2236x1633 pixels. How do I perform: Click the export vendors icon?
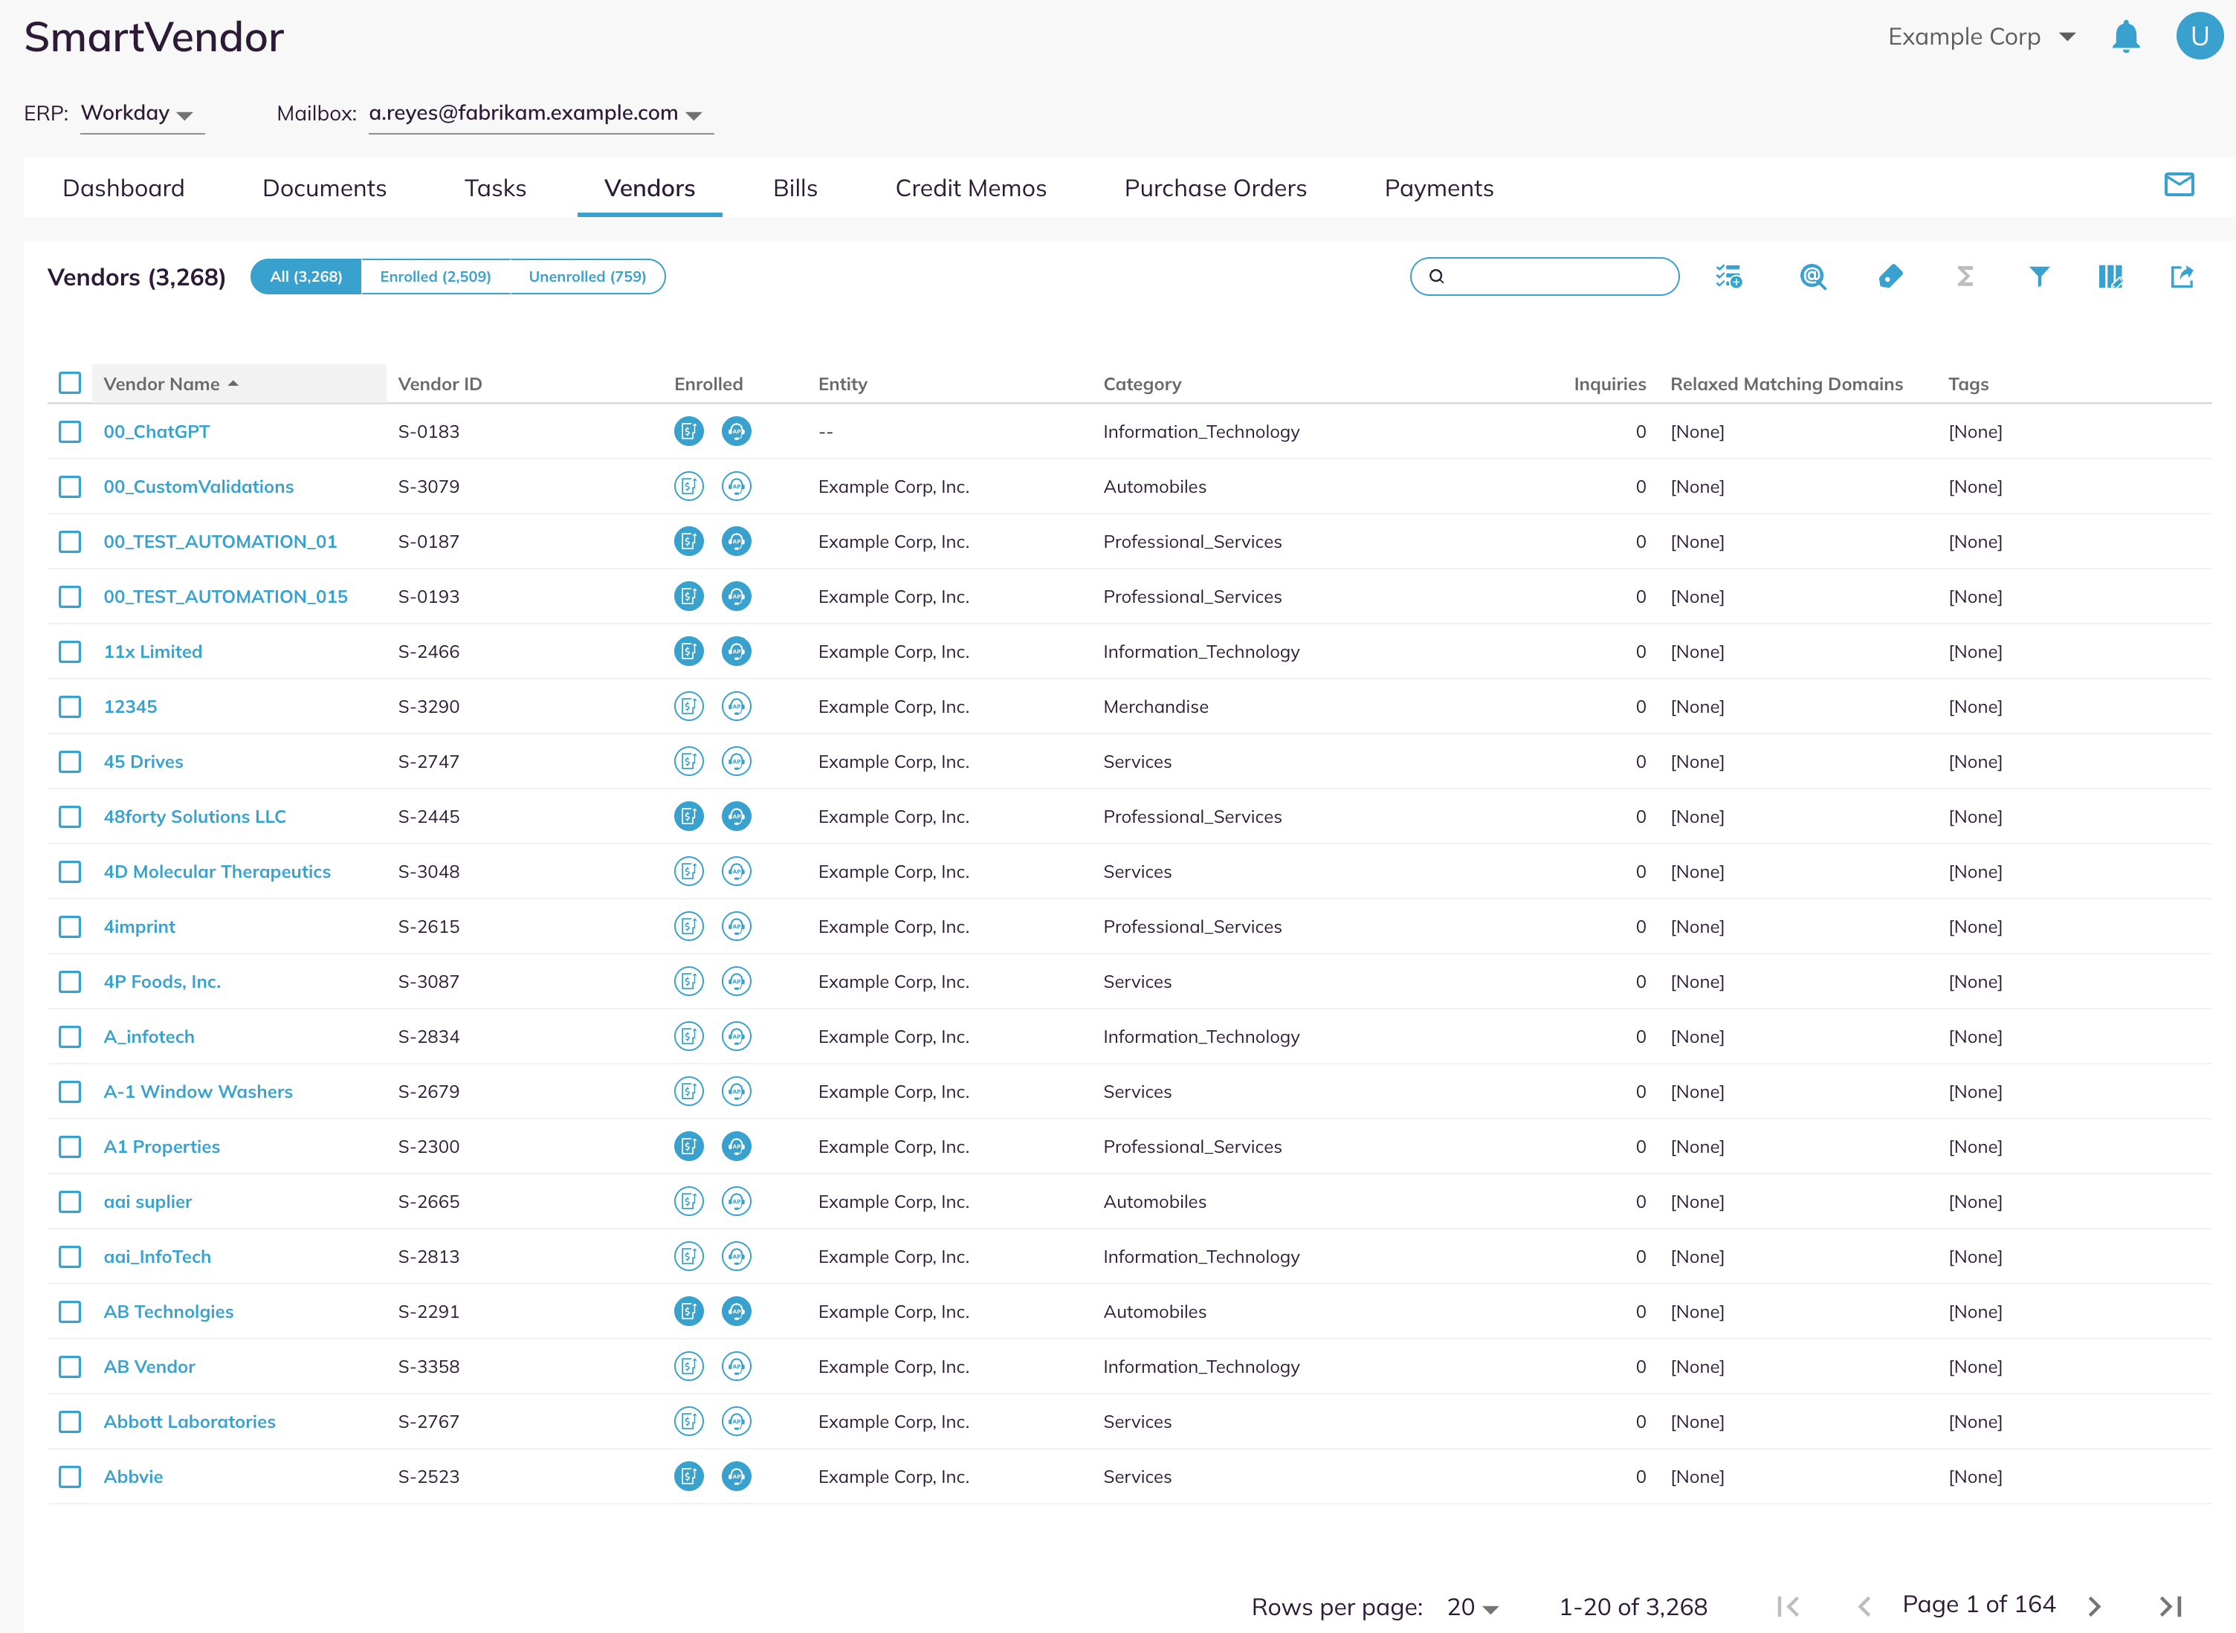[2182, 277]
